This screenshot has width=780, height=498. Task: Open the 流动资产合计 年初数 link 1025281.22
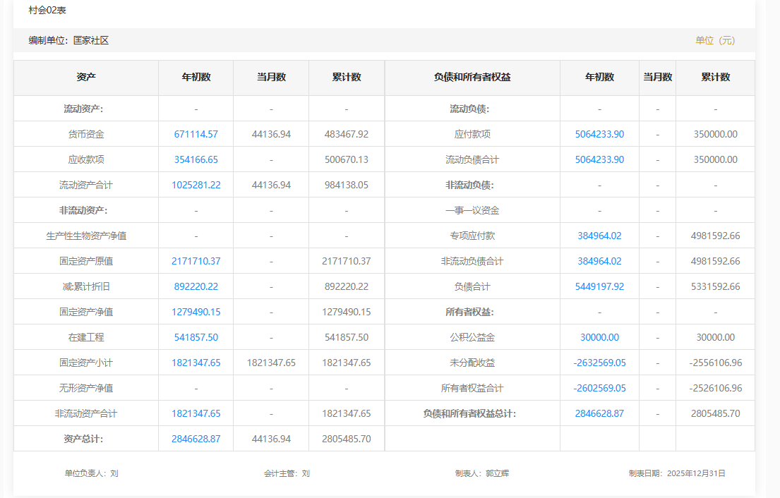(196, 185)
